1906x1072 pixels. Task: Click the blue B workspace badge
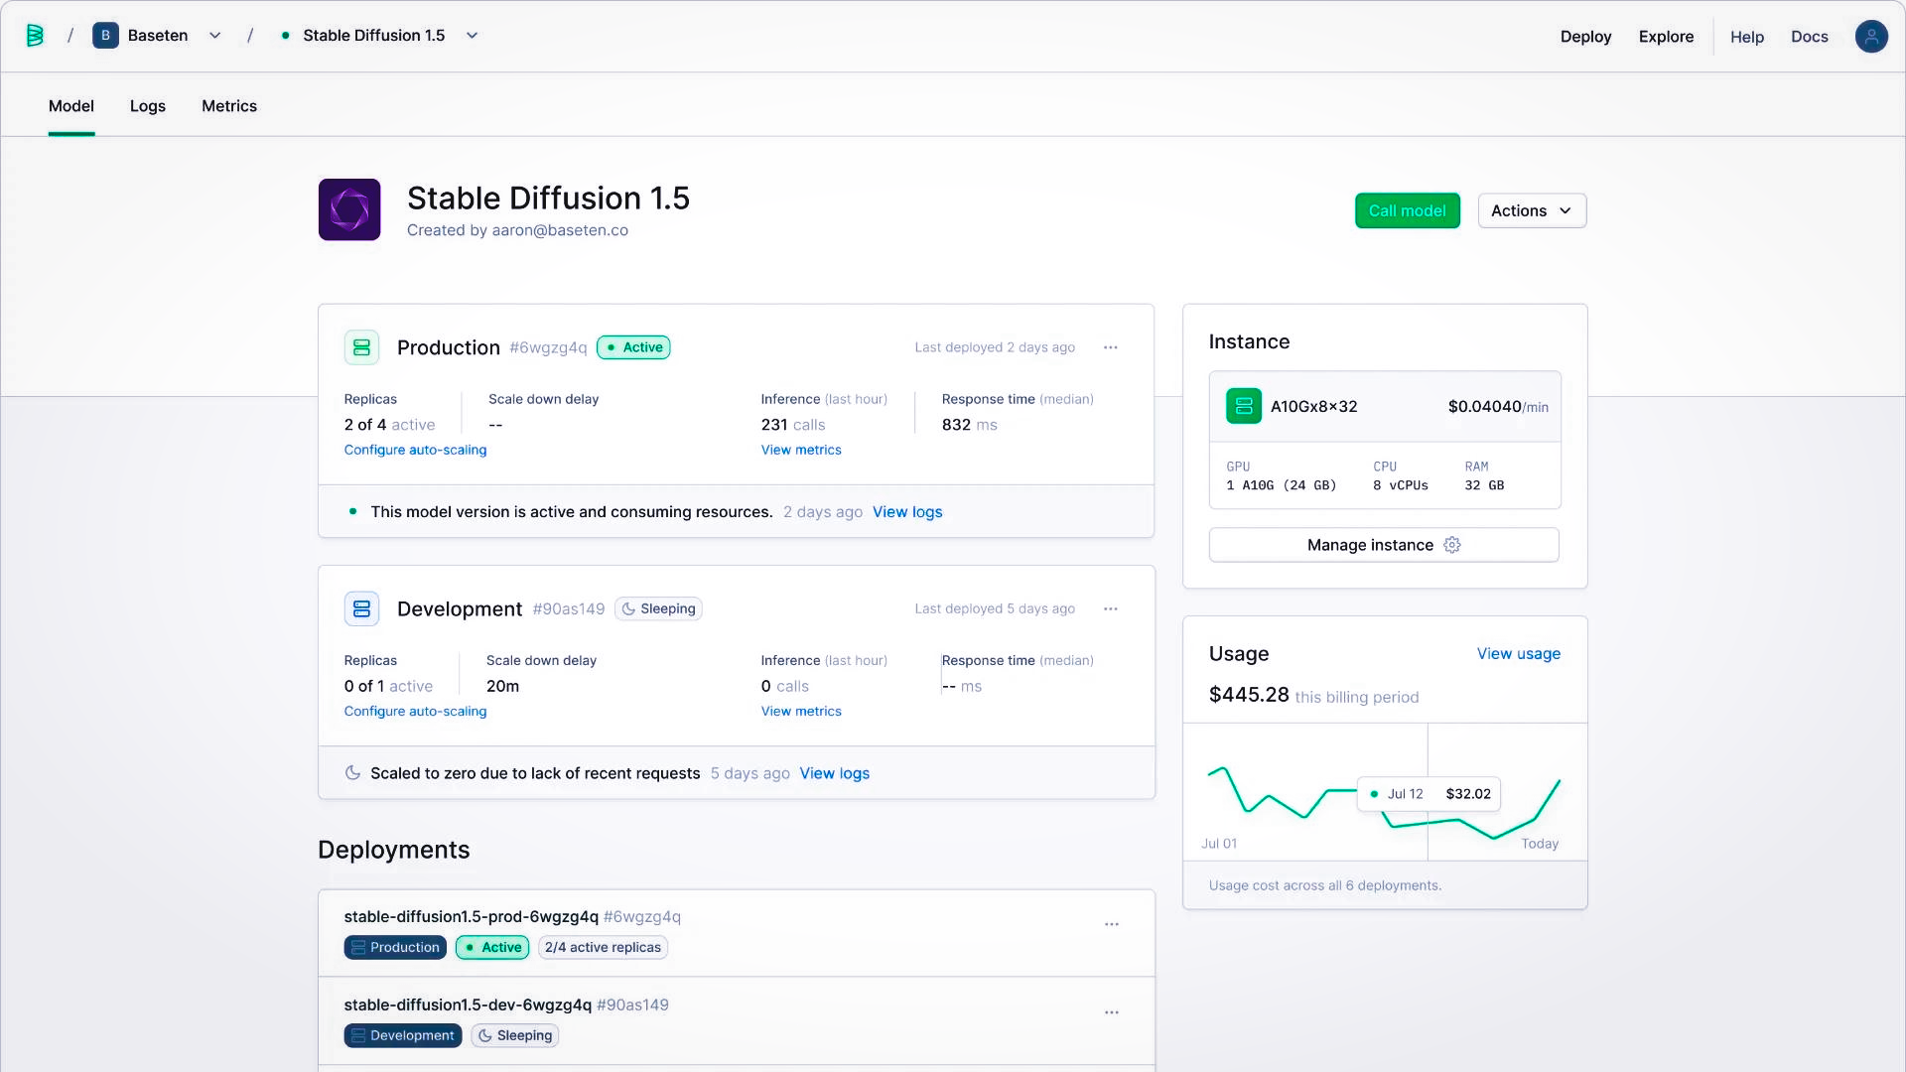coord(105,36)
